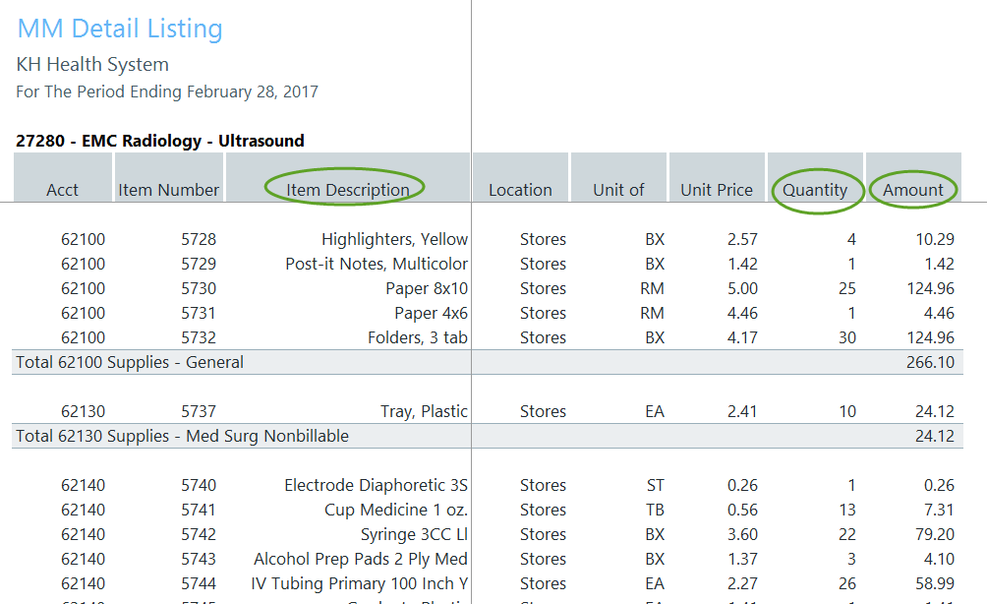
Task: Select the Unit Price column header
Action: [717, 190]
